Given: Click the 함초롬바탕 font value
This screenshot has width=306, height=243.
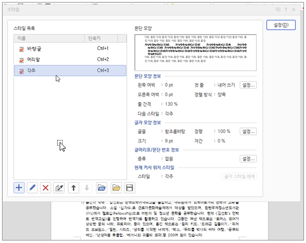Looking at the screenshot, I should pyautogui.click(x=175, y=131).
